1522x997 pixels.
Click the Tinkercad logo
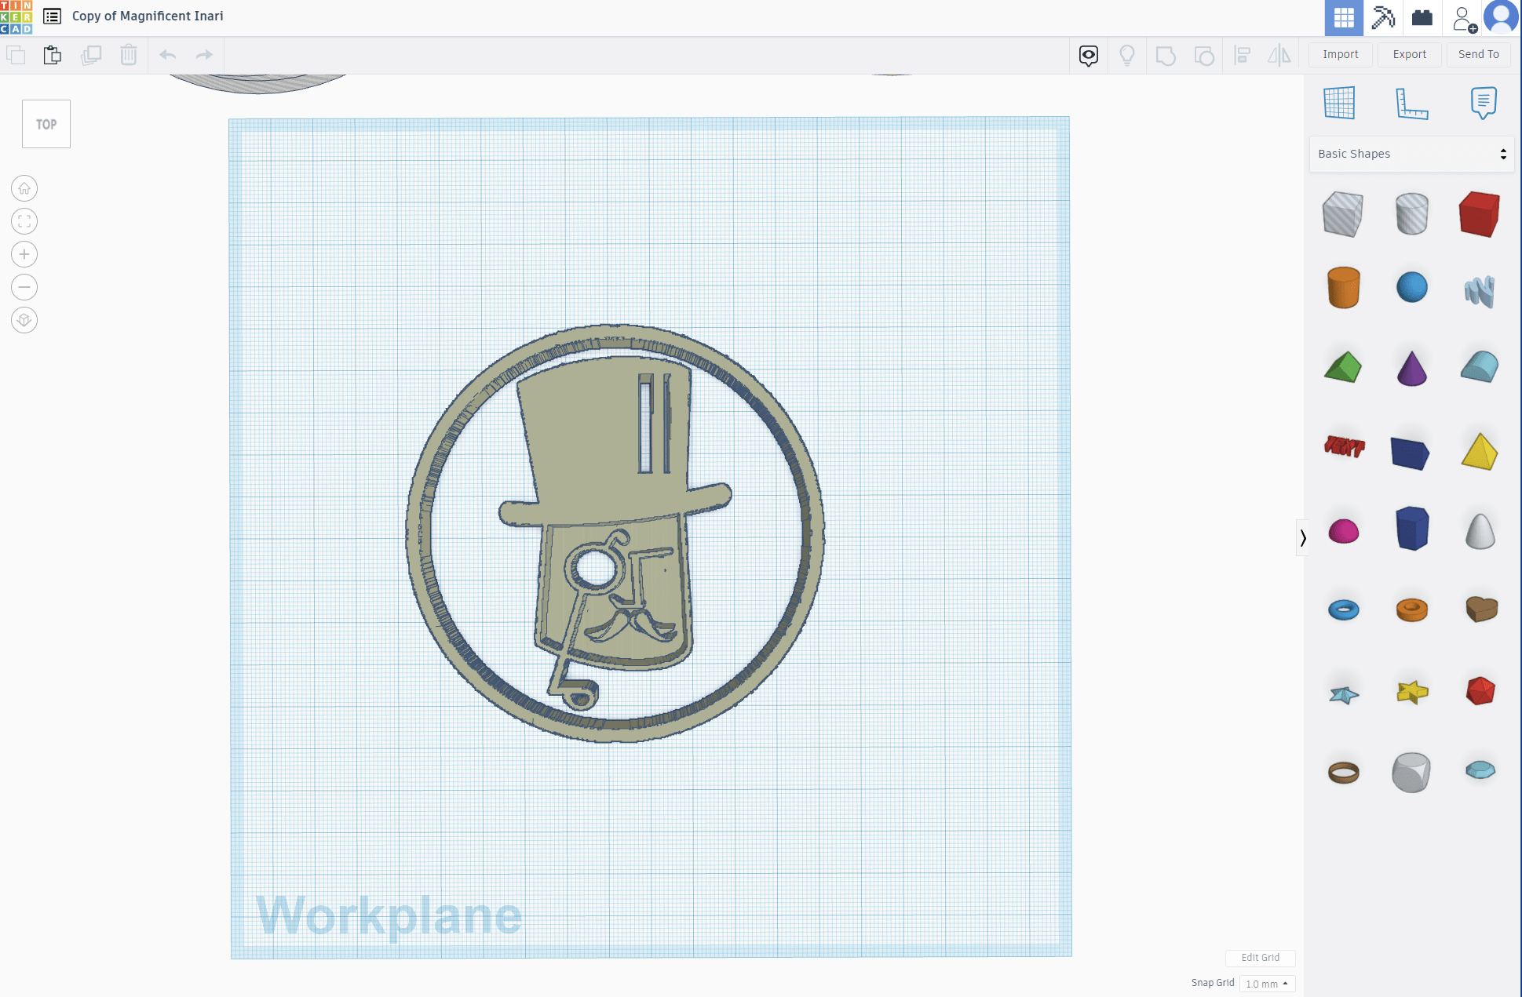[16, 17]
